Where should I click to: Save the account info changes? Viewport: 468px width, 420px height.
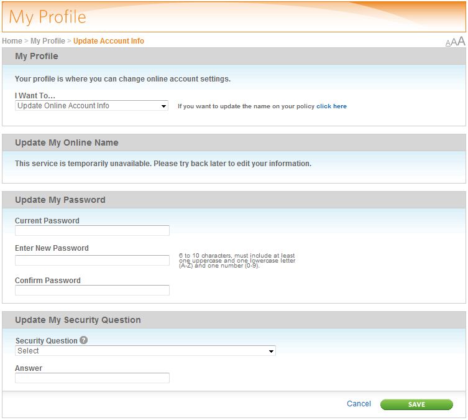[x=416, y=404]
